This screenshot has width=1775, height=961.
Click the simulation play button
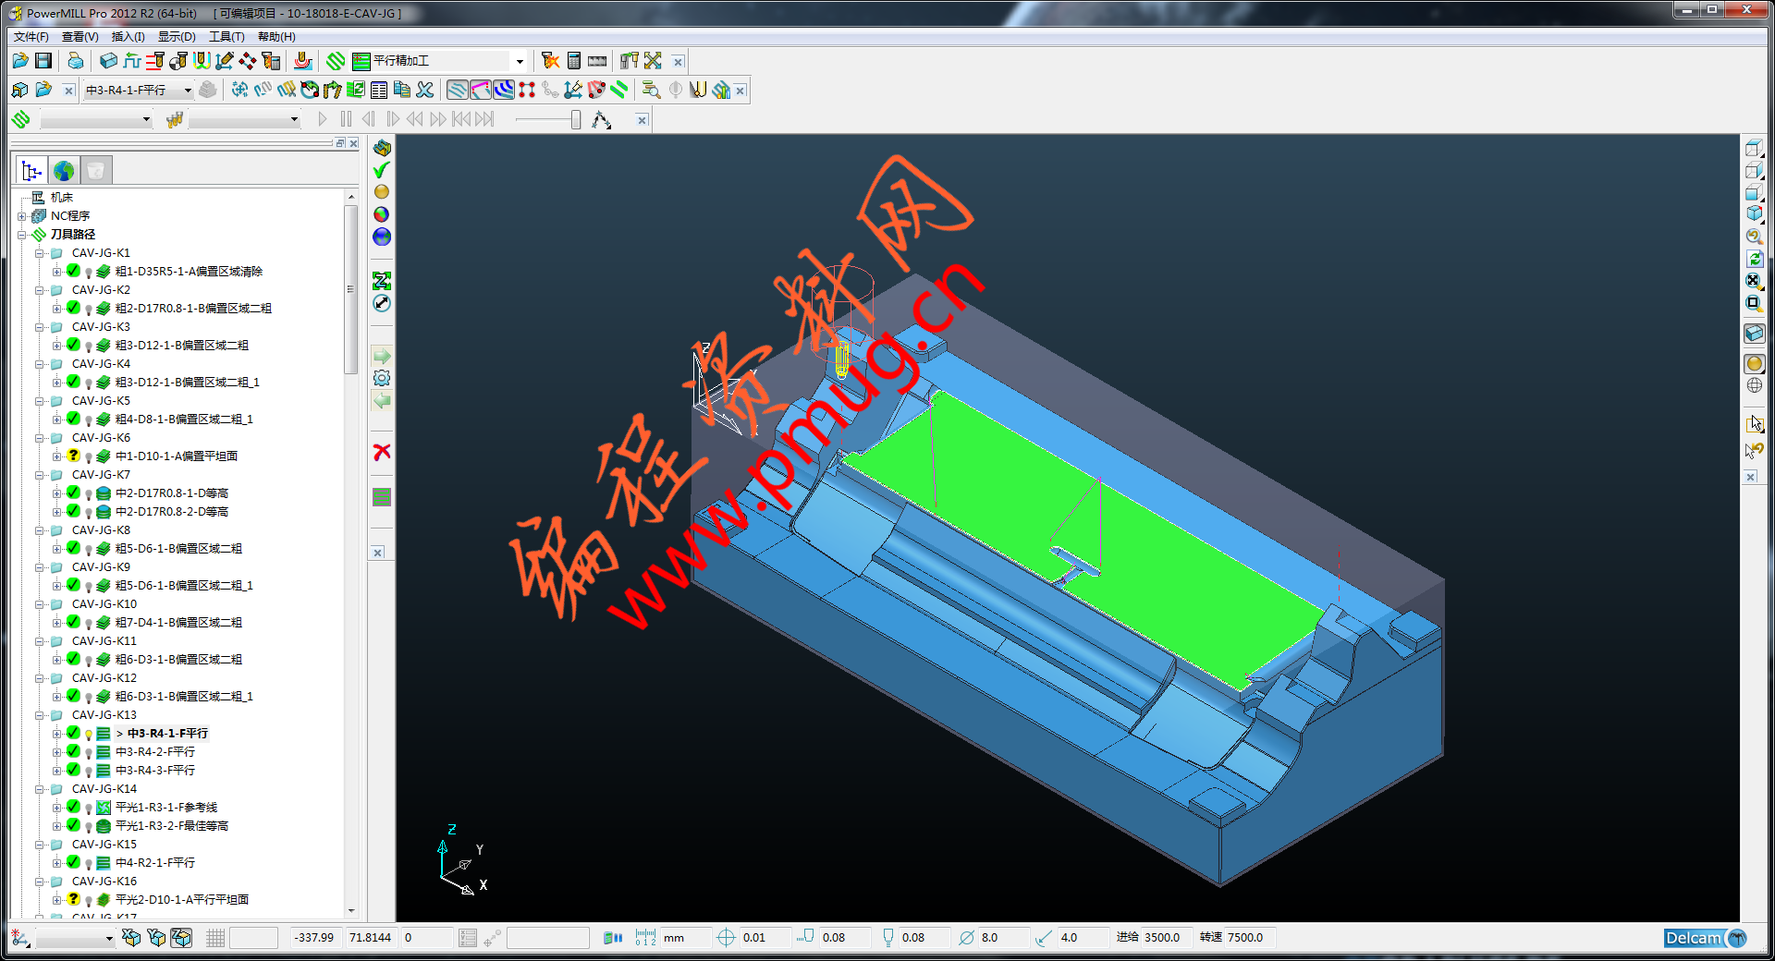tap(322, 119)
